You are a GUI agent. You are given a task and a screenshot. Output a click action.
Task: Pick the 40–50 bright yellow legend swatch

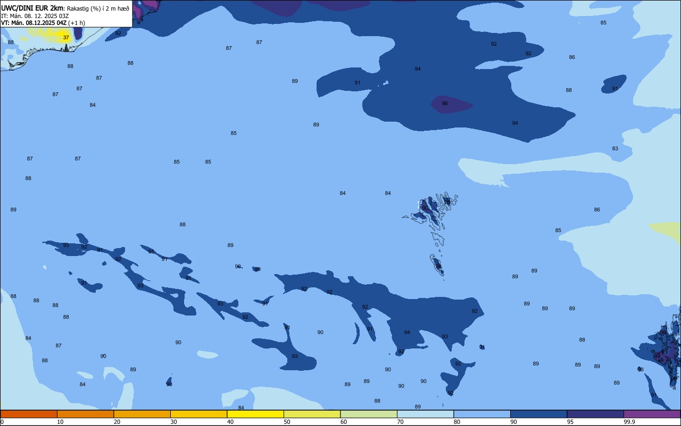tap(255, 414)
